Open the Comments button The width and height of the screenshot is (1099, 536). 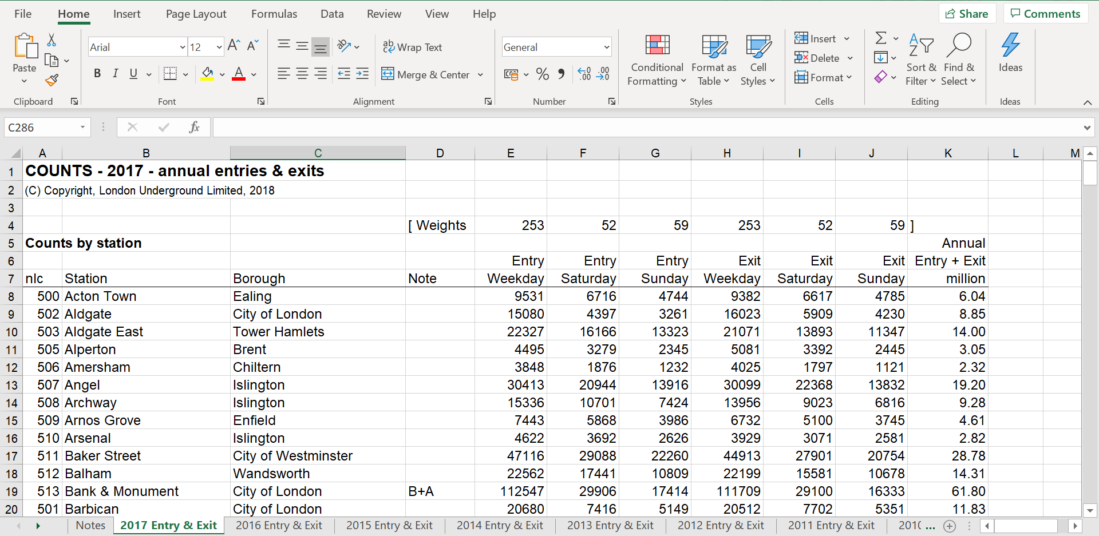[x=1045, y=14]
